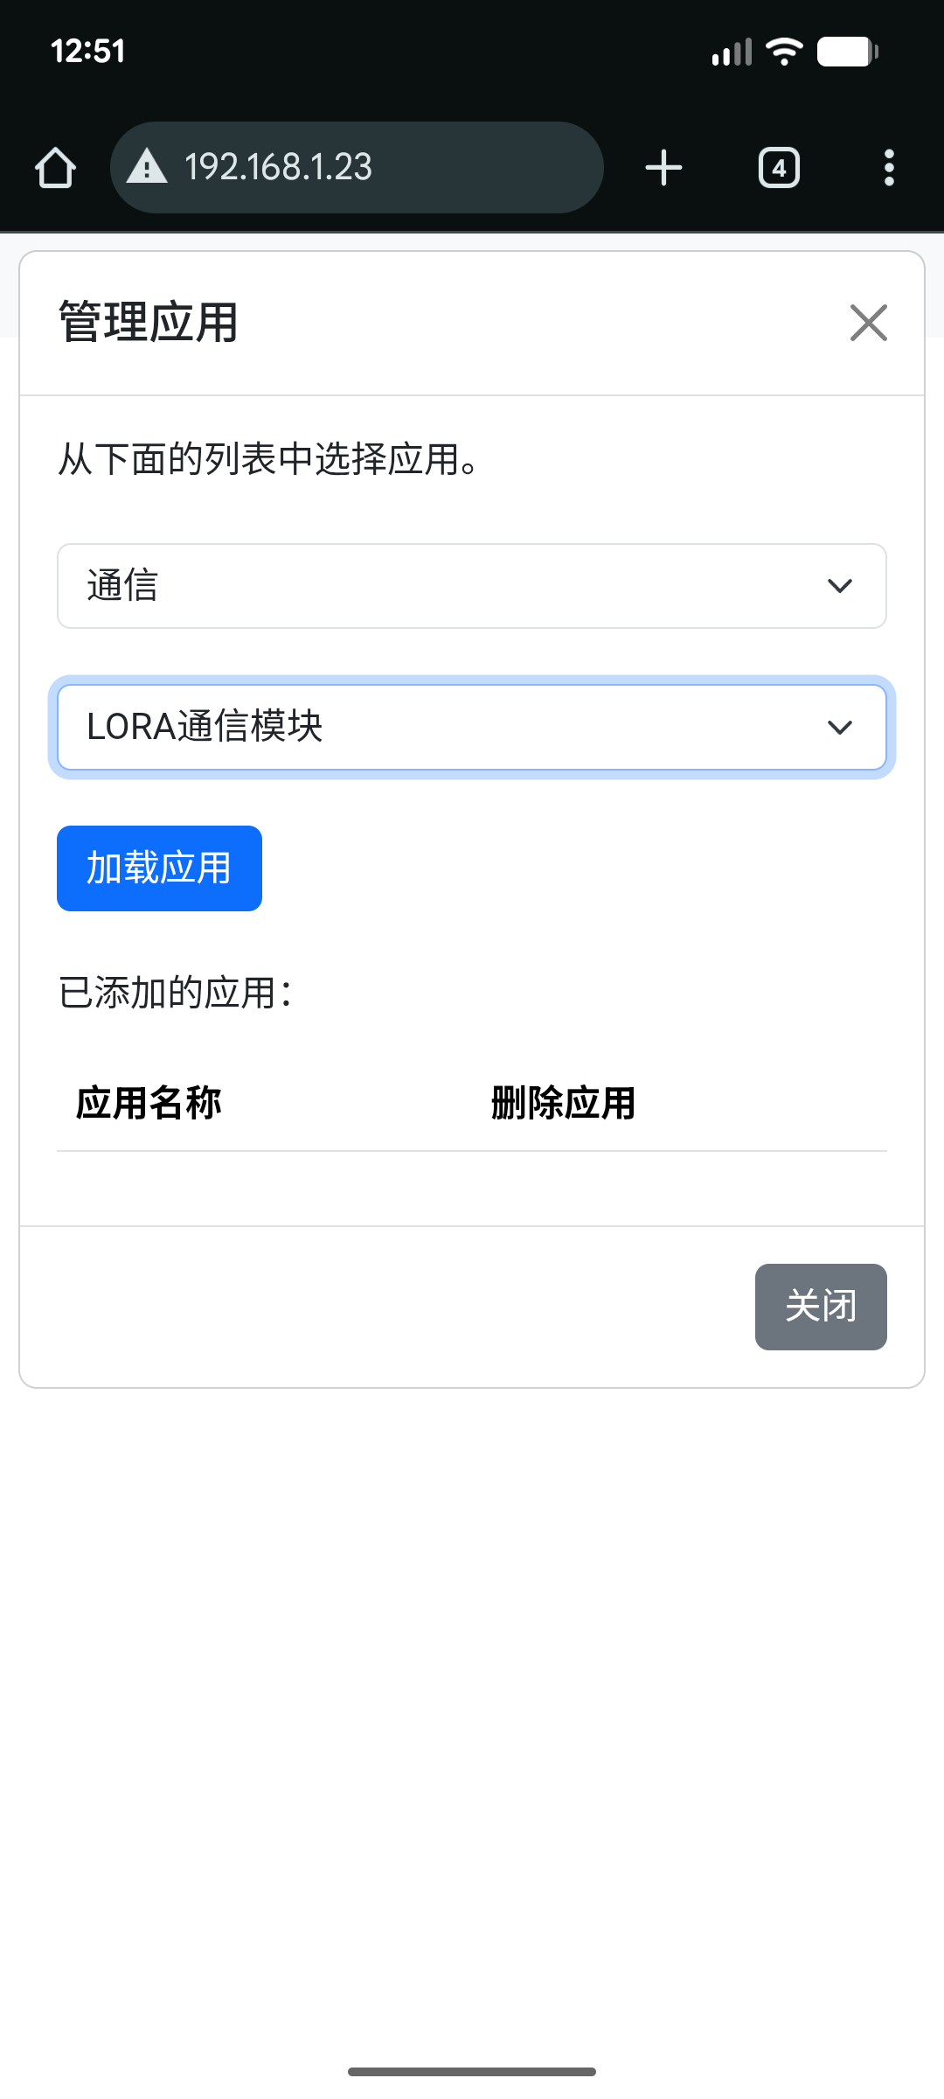
Task: Click the chevron on the LORA通信模块 dropdown
Action: (x=839, y=727)
